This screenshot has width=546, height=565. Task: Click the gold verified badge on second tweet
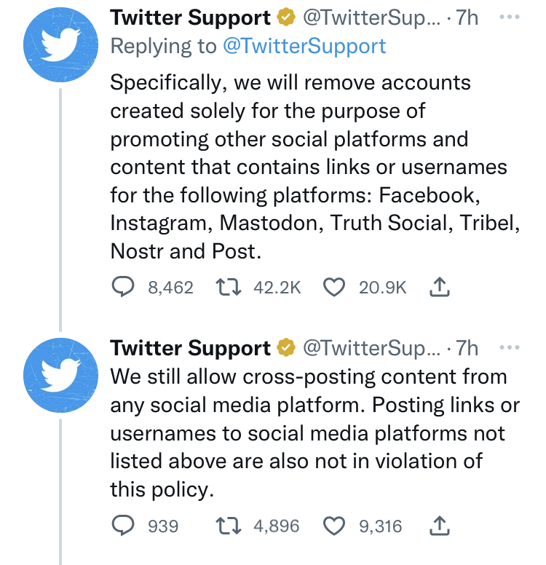click(x=286, y=348)
